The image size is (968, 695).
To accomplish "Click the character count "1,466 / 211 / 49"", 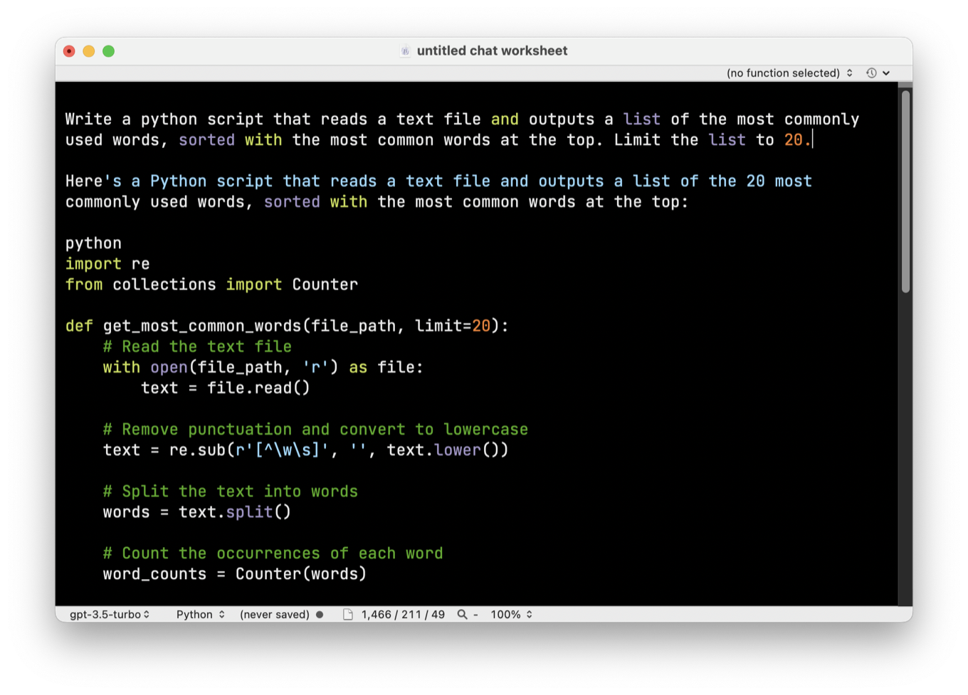I will tap(402, 614).
